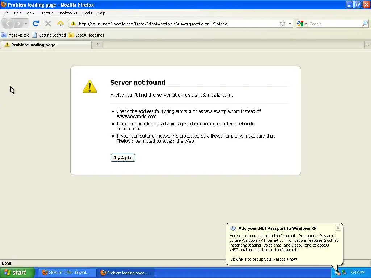Open the address bar history dropdown
371x278 pixels.
[x=290, y=24]
